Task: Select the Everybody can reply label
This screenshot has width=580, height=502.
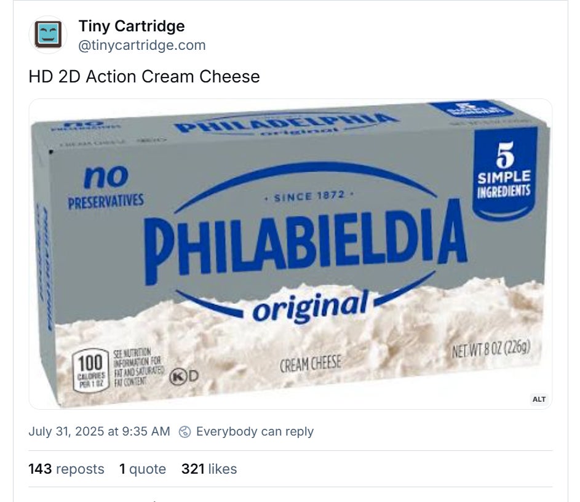Action: [255, 431]
